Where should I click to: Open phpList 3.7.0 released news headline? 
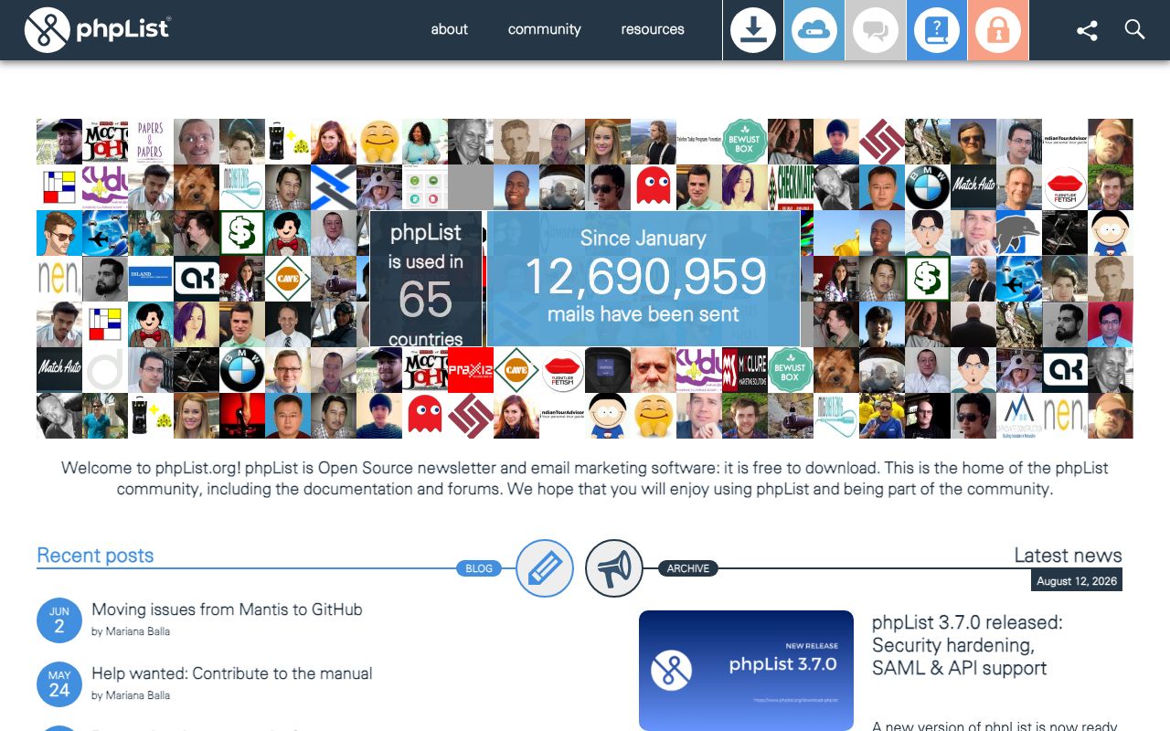point(967,646)
